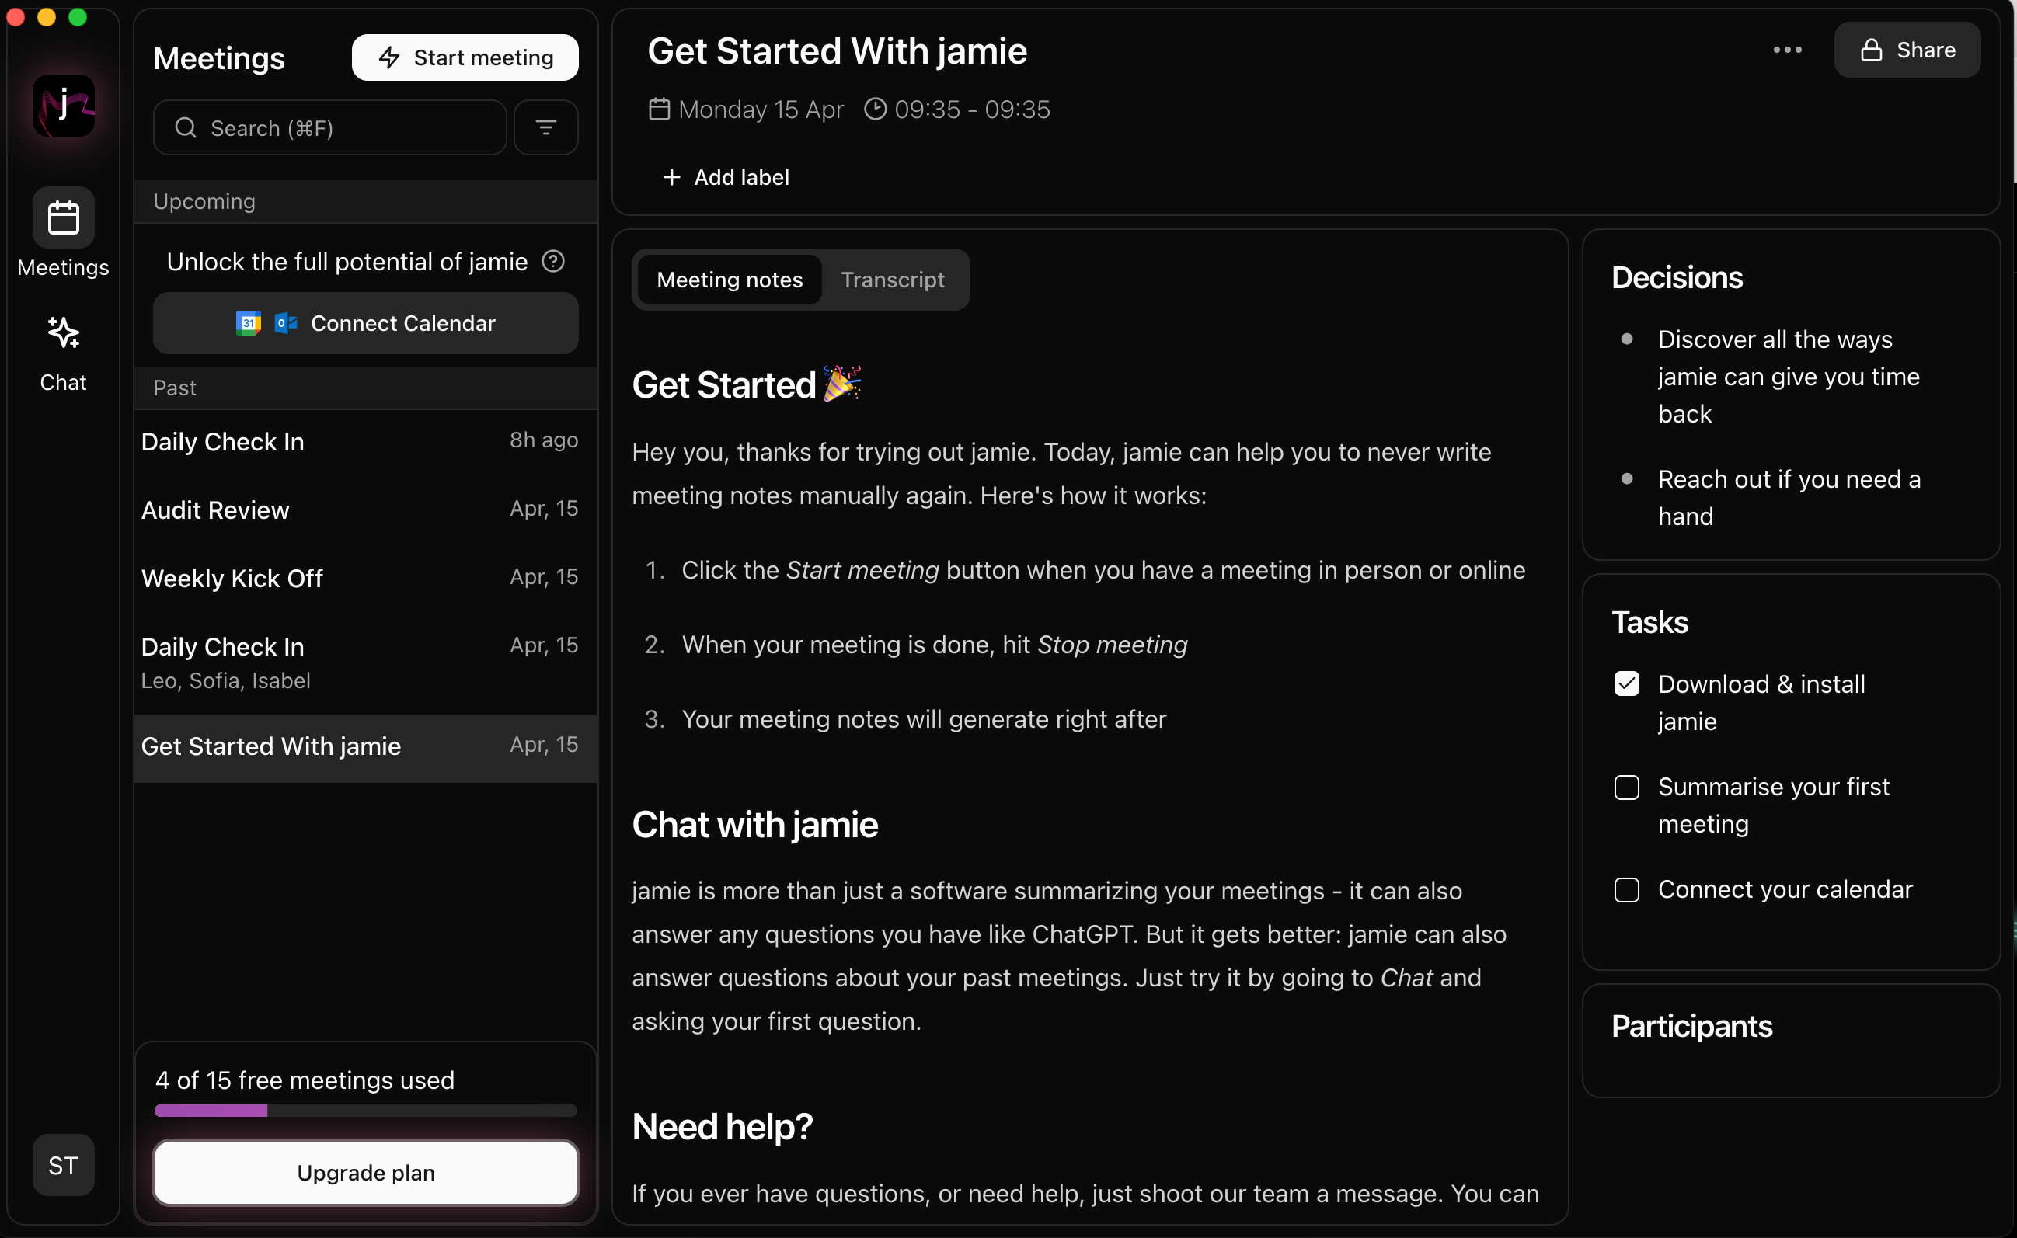Click the lock icon on Share button
2017x1238 pixels.
pos(1871,50)
